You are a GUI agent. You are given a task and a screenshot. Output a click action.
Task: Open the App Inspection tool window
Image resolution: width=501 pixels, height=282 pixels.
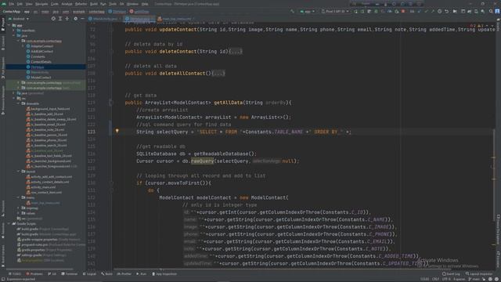[x=164, y=274]
